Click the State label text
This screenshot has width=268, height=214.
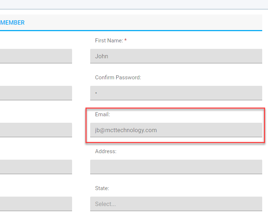pyautogui.click(x=102, y=188)
